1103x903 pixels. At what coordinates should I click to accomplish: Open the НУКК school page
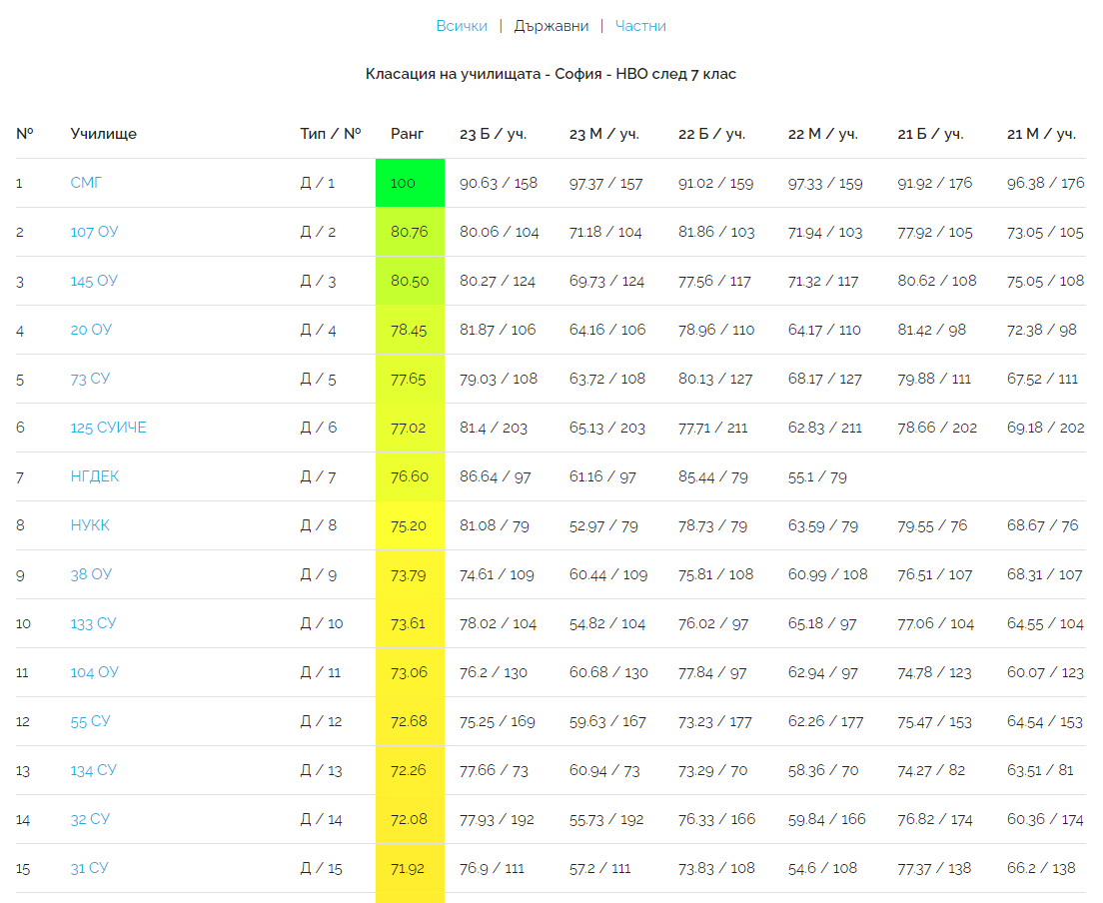tap(90, 525)
